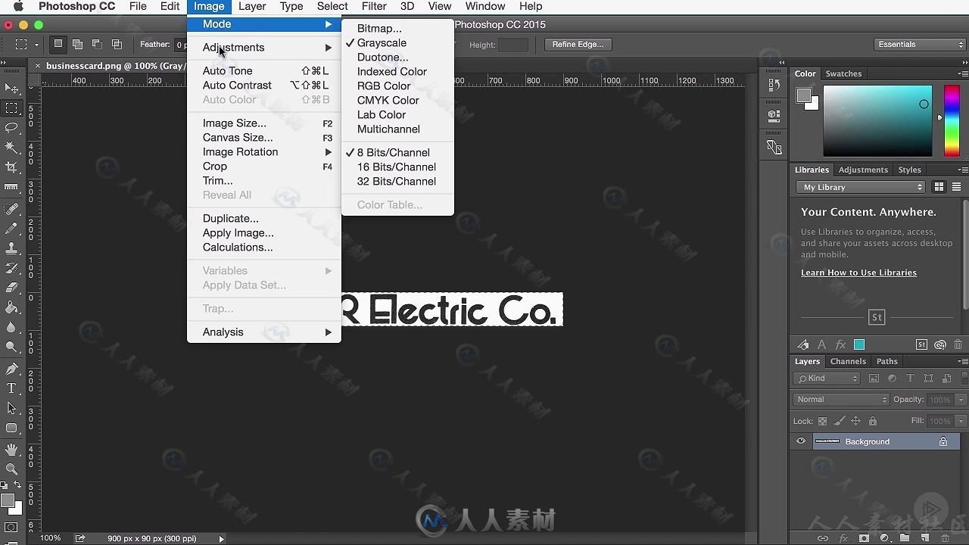This screenshot has height=545, width=969.
Task: Switch to the Swatches tab
Action: pyautogui.click(x=843, y=74)
